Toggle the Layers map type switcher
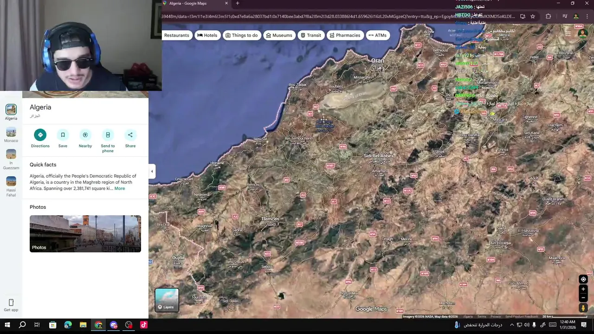594x334 pixels. [x=167, y=300]
